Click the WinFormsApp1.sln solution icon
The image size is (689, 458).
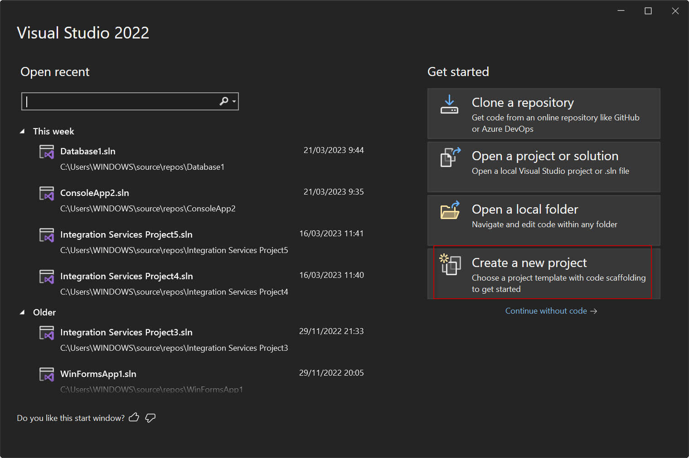(47, 374)
